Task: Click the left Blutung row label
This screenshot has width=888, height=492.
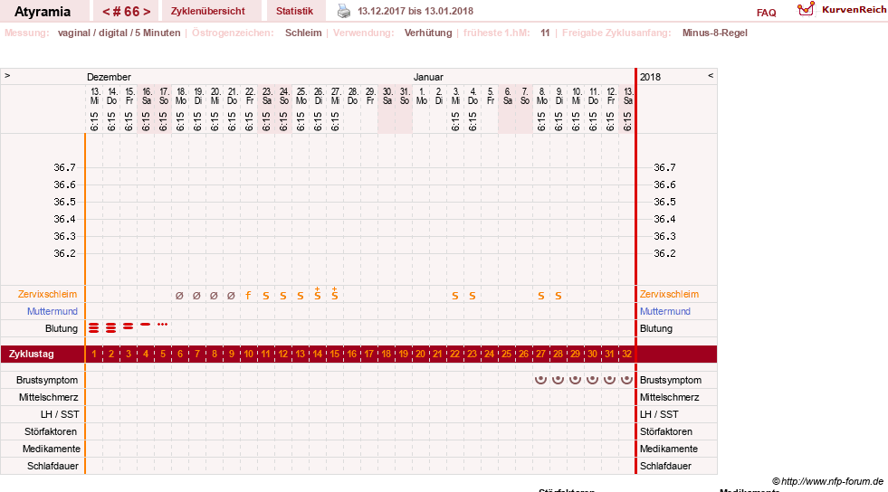Action: click(62, 328)
